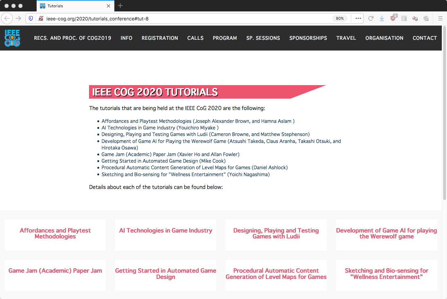This screenshot has width=447, height=299.
Task: Click the IEEE CoG logo
Action: coord(12,38)
